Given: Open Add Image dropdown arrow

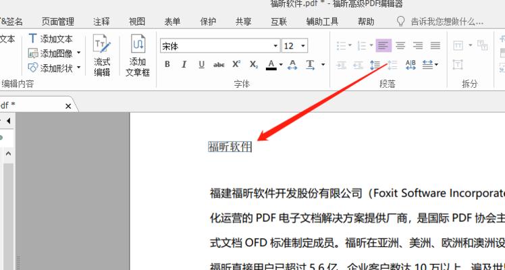Looking at the screenshot, I should 78,53.
